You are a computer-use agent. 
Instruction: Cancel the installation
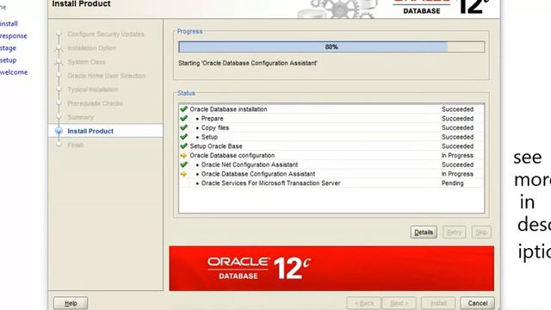(477, 303)
